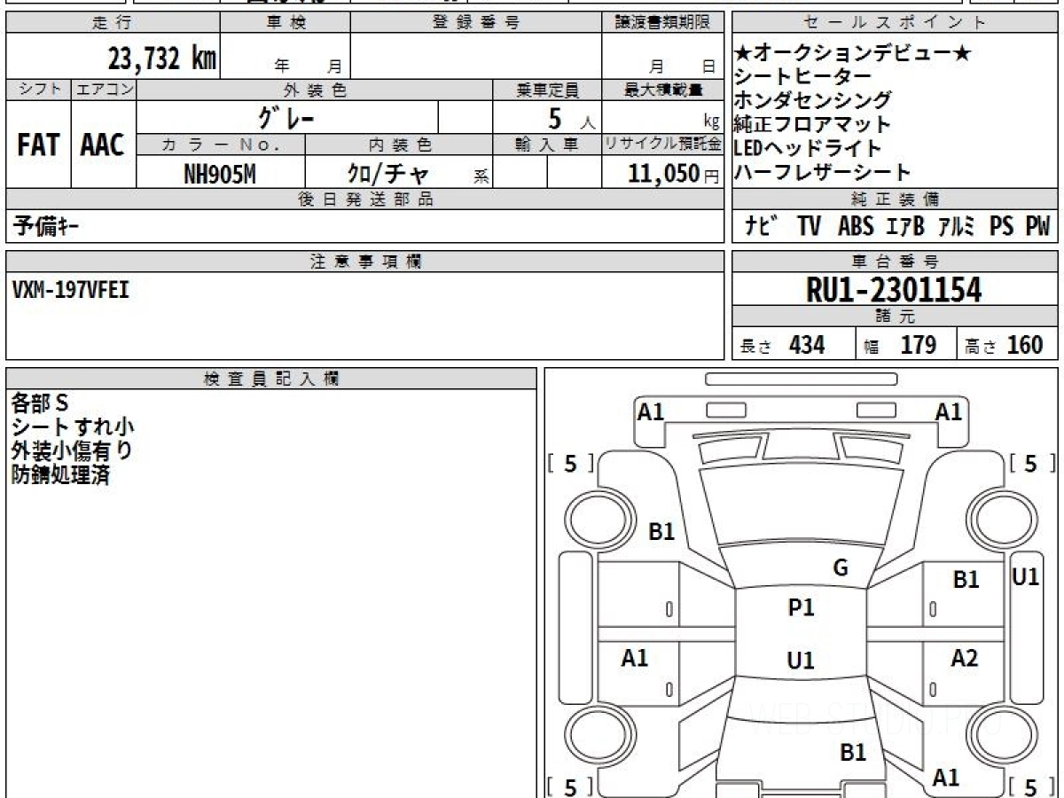Select the TV equipment item
Viewport: 1064px width, 798px height.
(x=809, y=227)
